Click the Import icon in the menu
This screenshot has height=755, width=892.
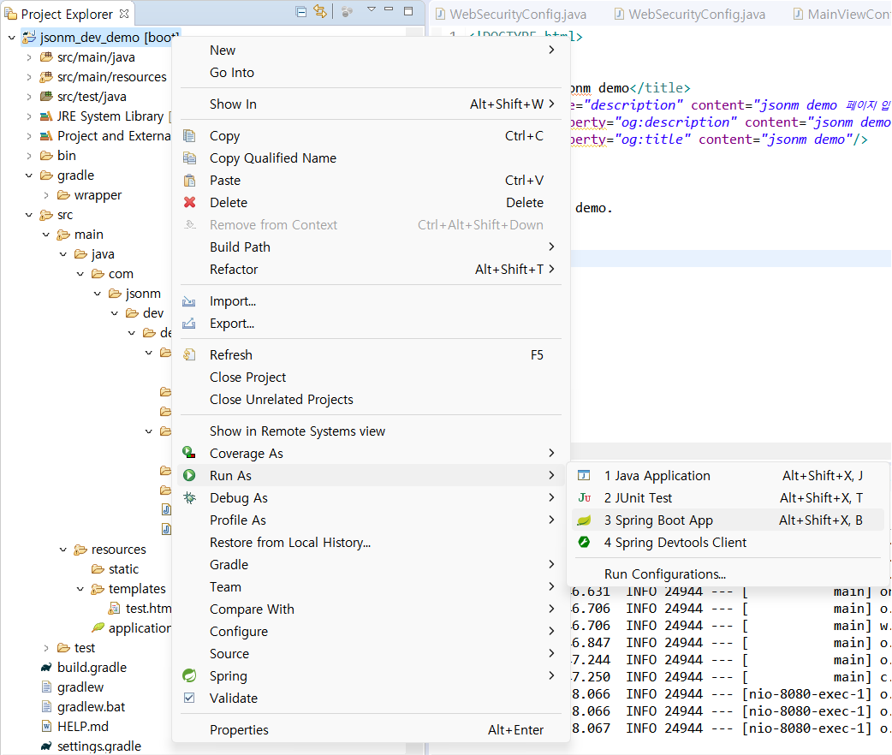189,301
